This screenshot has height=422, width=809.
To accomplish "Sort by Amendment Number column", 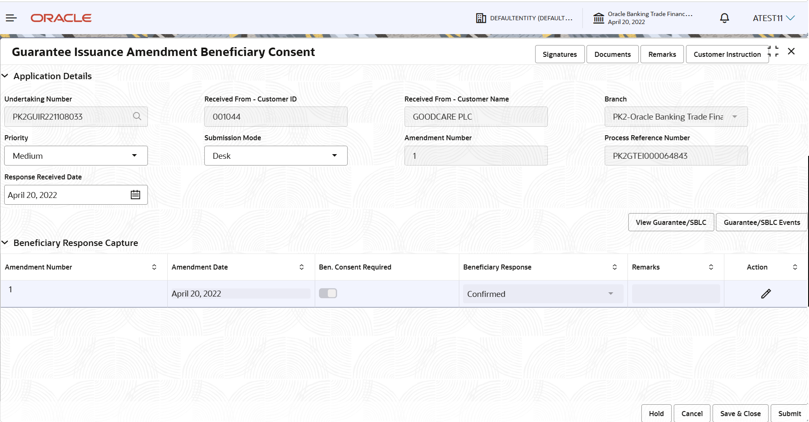I will click(154, 267).
